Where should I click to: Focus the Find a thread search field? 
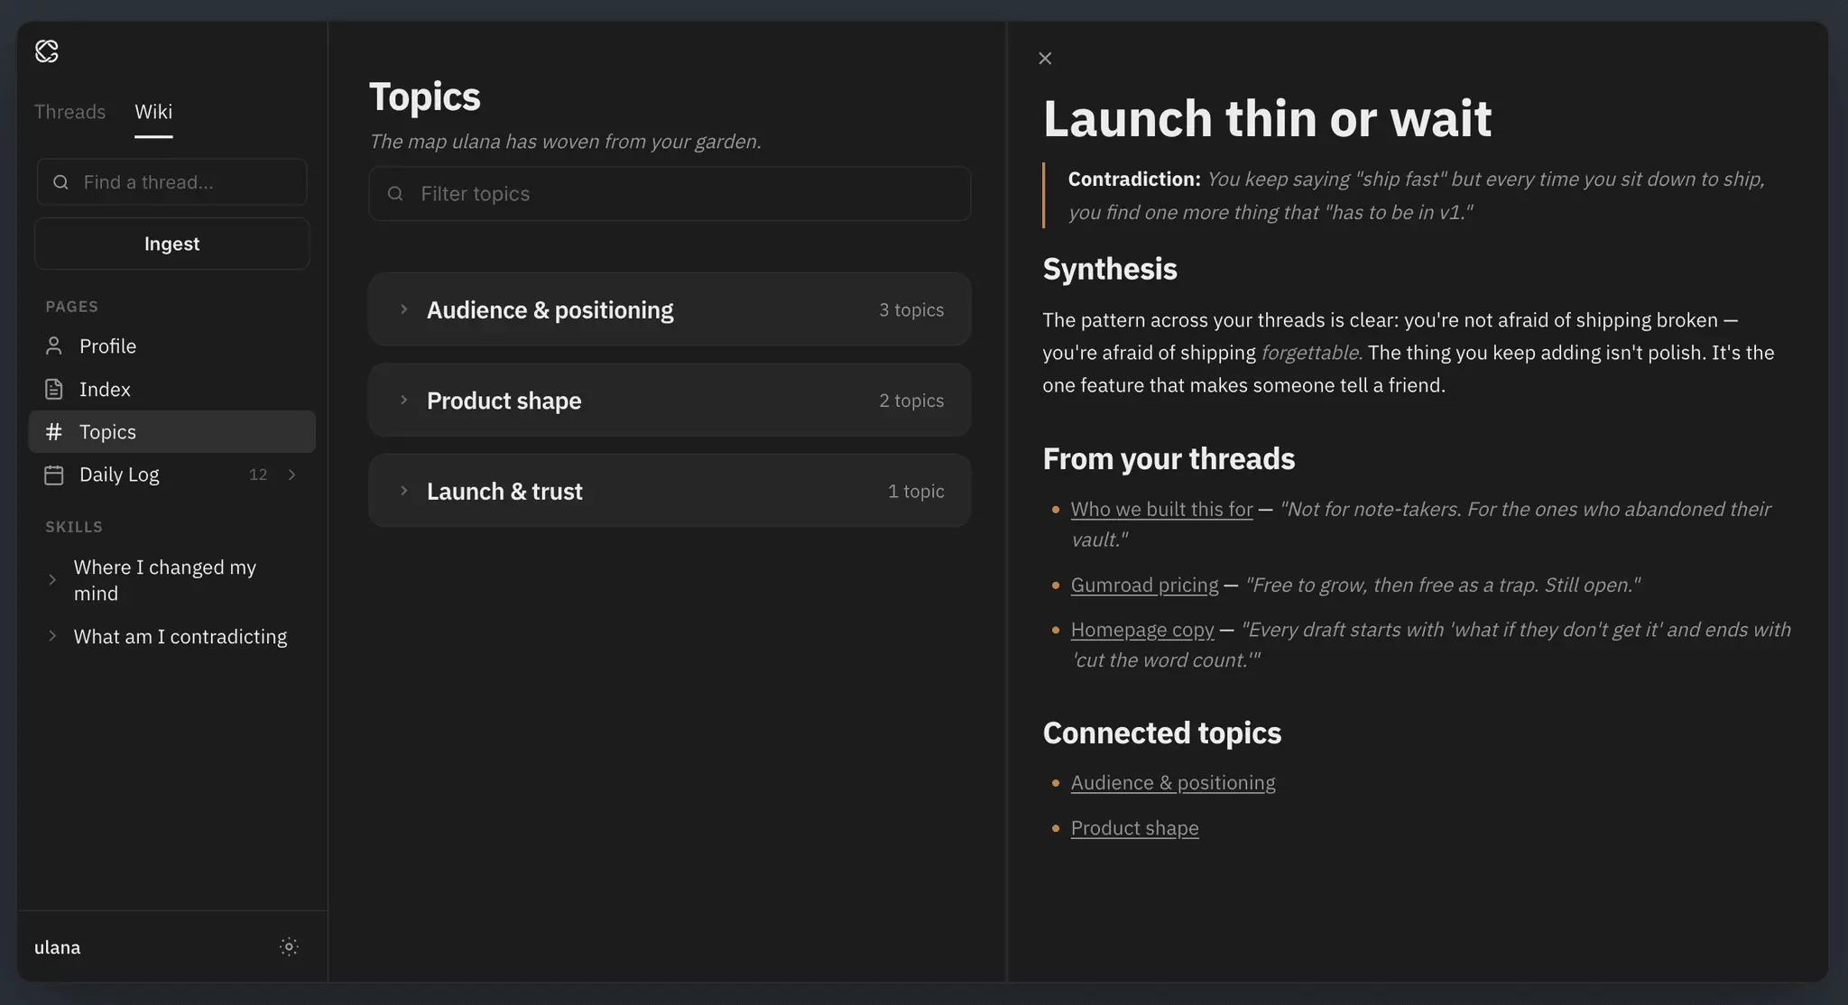pyautogui.click(x=172, y=182)
